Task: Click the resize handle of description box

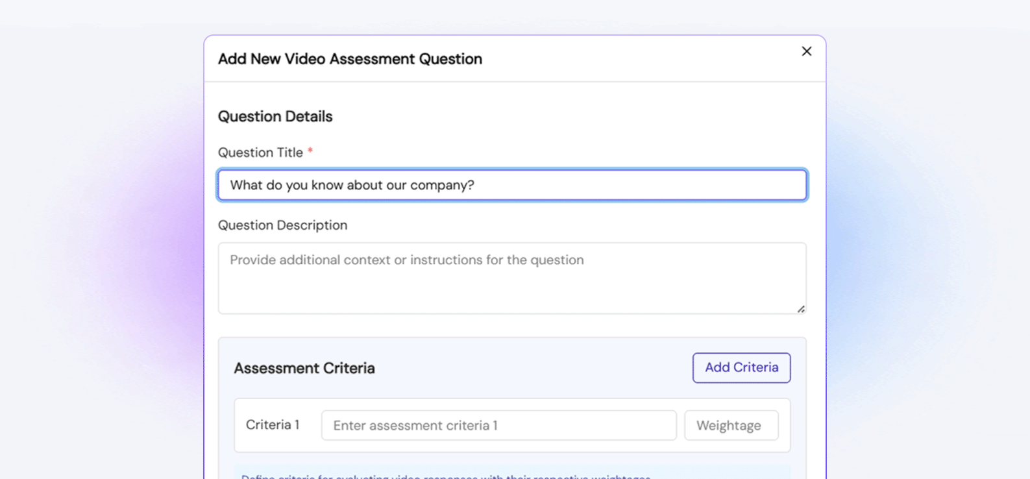Action: tap(801, 309)
